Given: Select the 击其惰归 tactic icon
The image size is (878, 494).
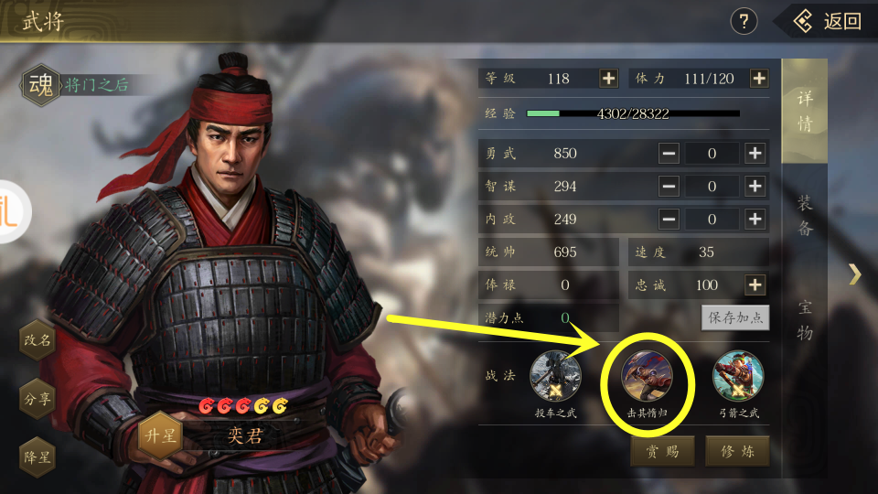Looking at the screenshot, I should click(x=647, y=376).
